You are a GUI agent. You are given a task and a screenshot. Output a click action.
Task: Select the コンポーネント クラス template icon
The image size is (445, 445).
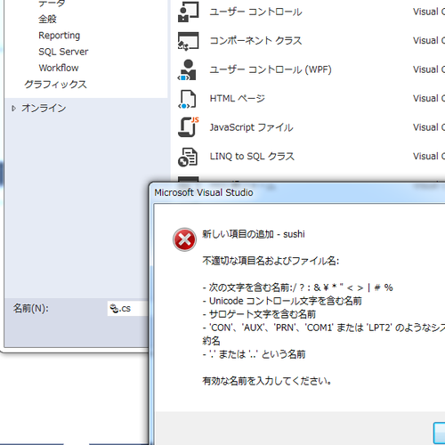click(x=188, y=41)
